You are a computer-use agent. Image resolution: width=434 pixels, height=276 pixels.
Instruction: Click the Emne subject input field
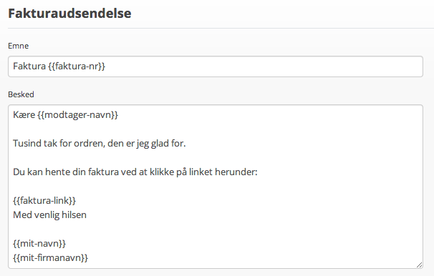pos(216,66)
